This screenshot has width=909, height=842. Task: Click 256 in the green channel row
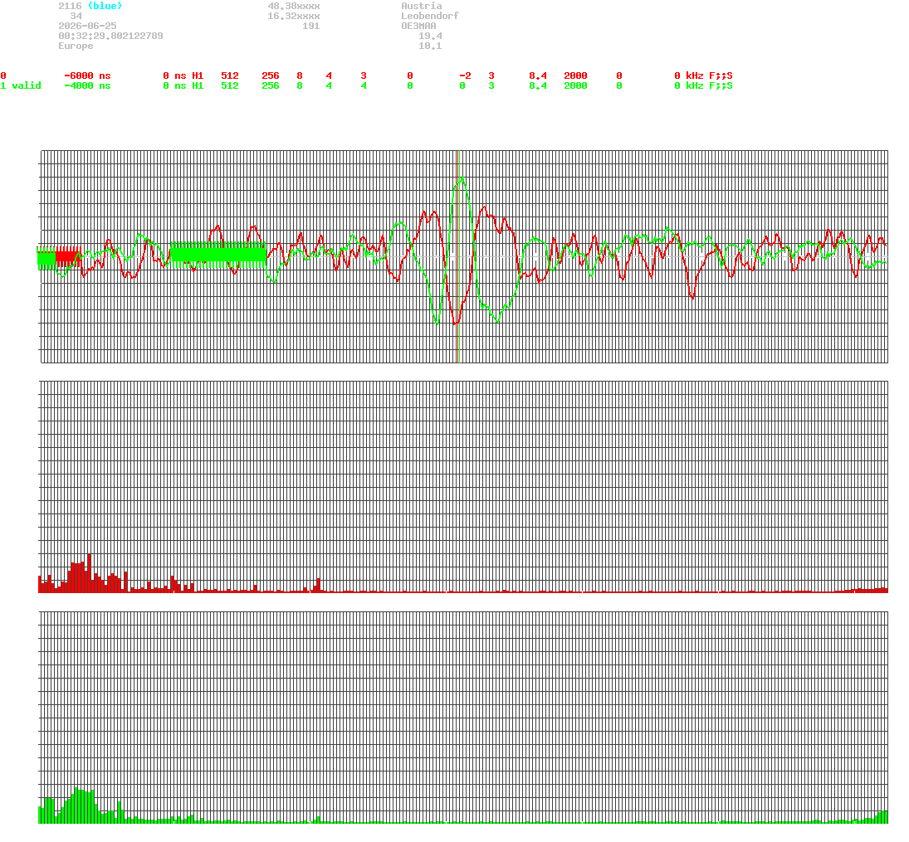(271, 85)
